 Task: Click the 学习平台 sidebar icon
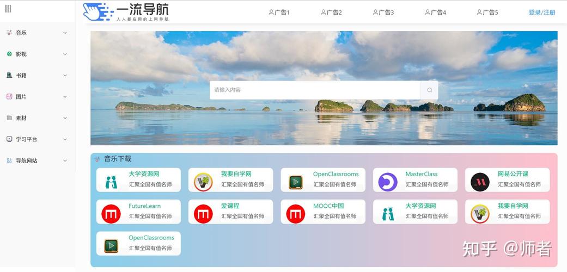pyautogui.click(x=9, y=139)
